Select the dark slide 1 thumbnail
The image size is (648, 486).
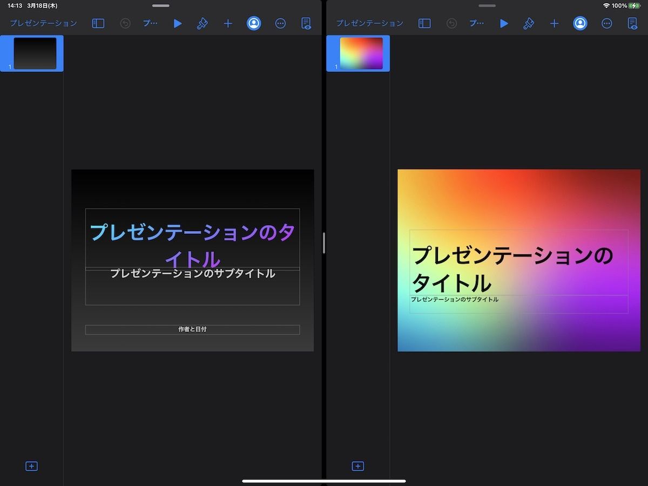click(x=35, y=53)
